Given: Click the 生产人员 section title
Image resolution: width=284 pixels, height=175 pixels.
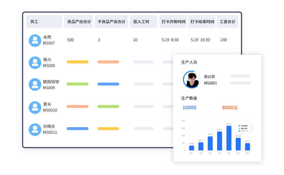Looking at the screenshot, I should 189,62.
